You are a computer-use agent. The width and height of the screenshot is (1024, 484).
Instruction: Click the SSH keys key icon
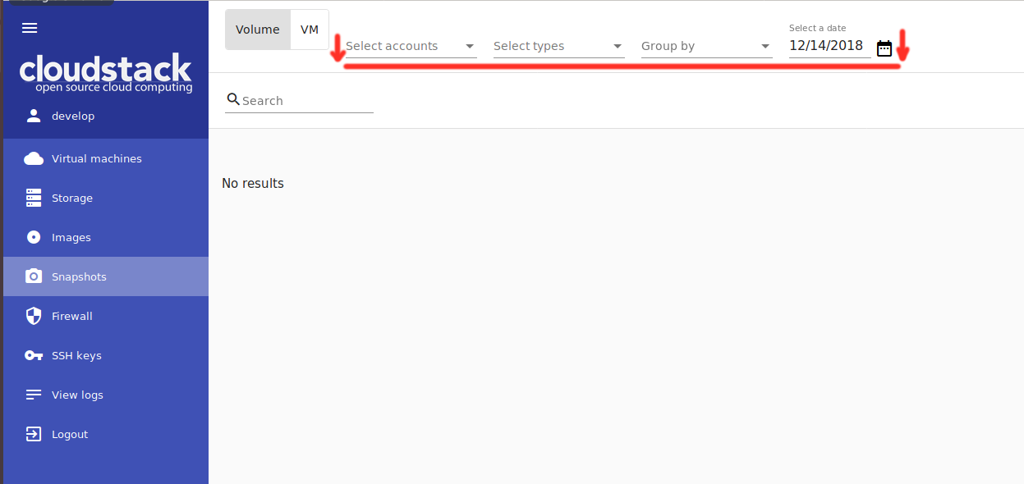(34, 354)
